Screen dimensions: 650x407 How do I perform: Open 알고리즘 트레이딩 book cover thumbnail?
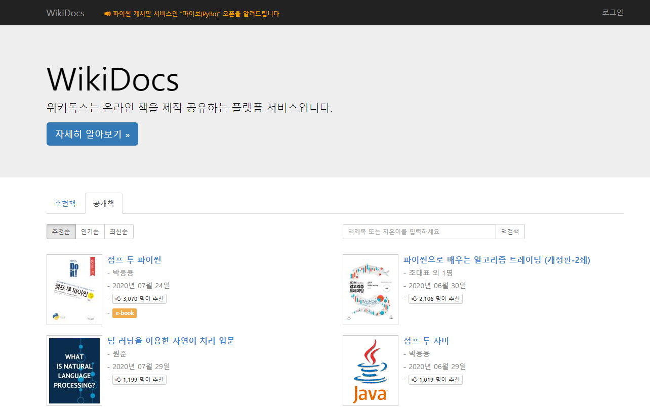(371, 290)
